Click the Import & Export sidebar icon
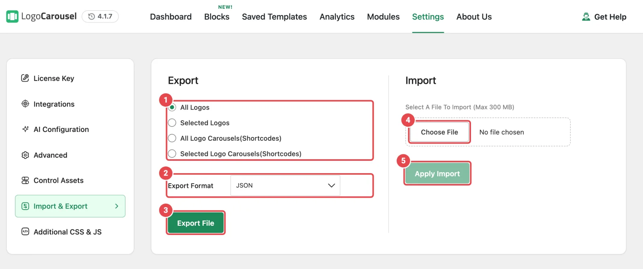This screenshot has width=643, height=269. click(x=25, y=206)
